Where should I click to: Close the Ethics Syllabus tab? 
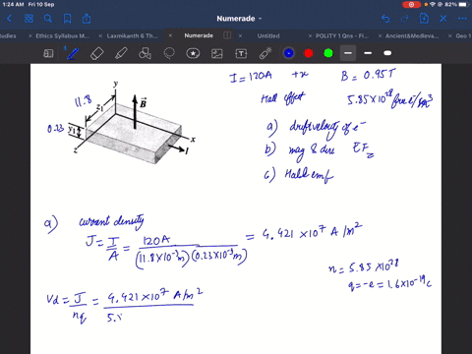pyautogui.click(x=30, y=35)
